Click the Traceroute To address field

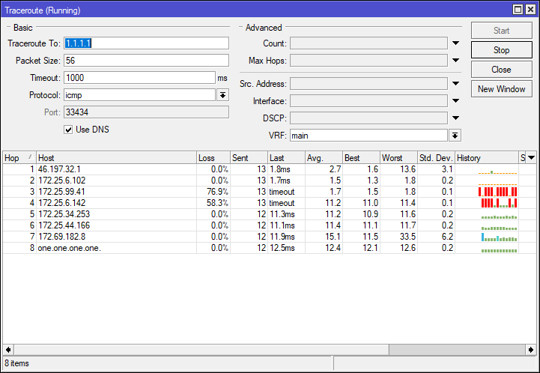click(x=146, y=43)
